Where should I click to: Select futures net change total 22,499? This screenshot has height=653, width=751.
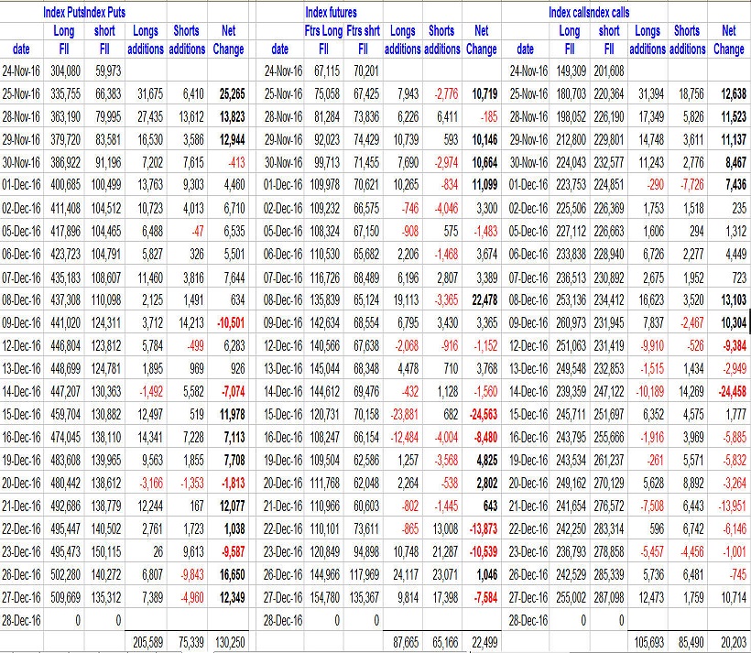[x=484, y=642]
